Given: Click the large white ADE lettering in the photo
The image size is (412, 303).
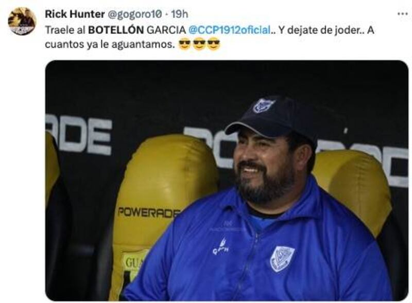Looking at the screenshot, I should (x=80, y=135).
